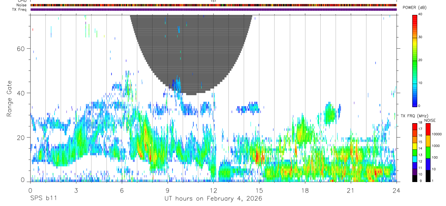This screenshot has height=206, width=446.
Task: Select the 30 tick on the POWER scale
Action: (x=421, y=37)
